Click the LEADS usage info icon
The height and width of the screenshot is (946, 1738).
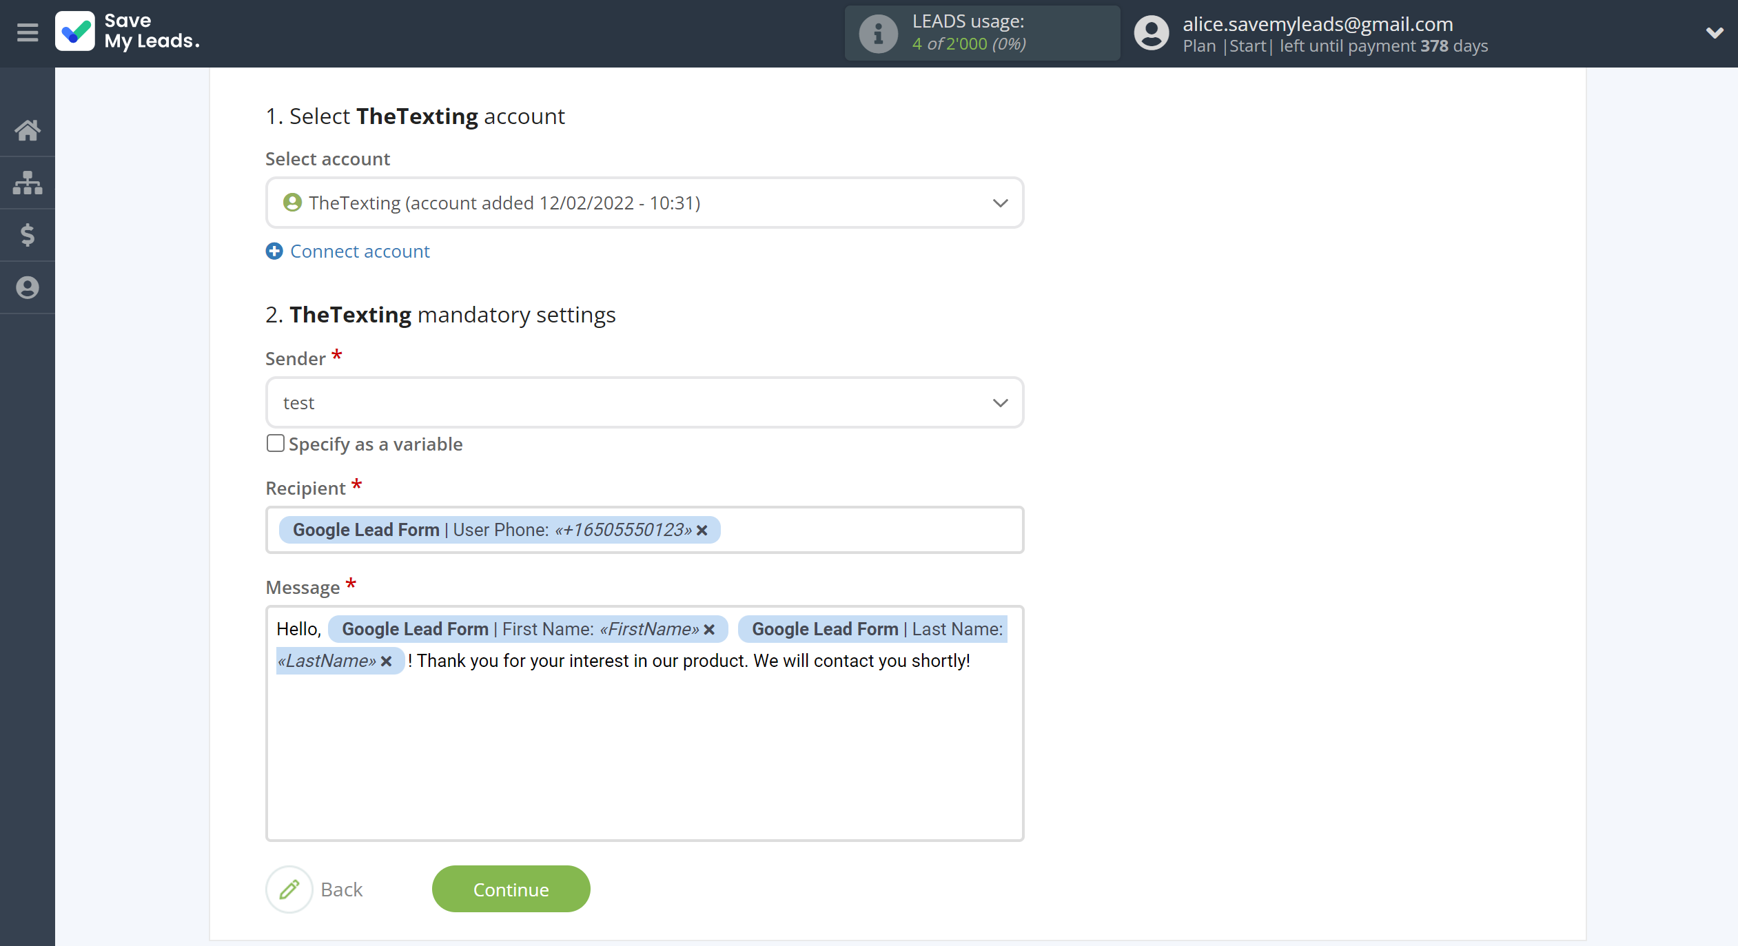tap(878, 33)
